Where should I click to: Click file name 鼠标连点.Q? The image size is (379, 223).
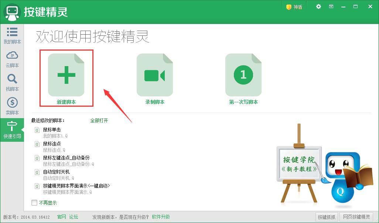(54, 150)
